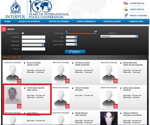
Task: Open Wanted by dropdown showing Venezuela
Action: pyautogui.click(x=119, y=36)
